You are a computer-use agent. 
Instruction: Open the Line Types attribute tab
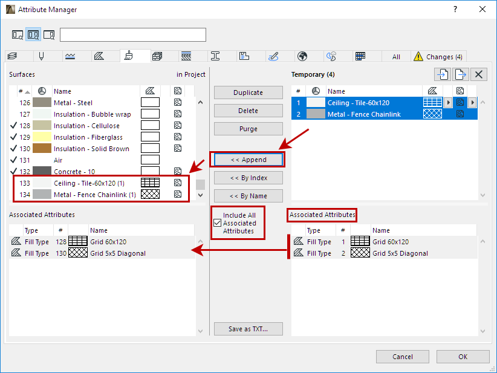click(x=70, y=56)
